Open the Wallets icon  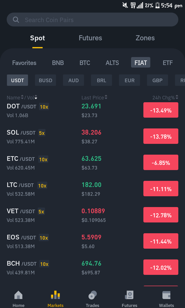coord(166,295)
